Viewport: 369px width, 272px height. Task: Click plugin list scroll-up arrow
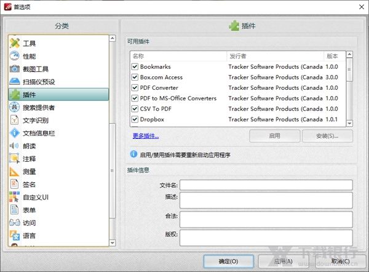350,54
